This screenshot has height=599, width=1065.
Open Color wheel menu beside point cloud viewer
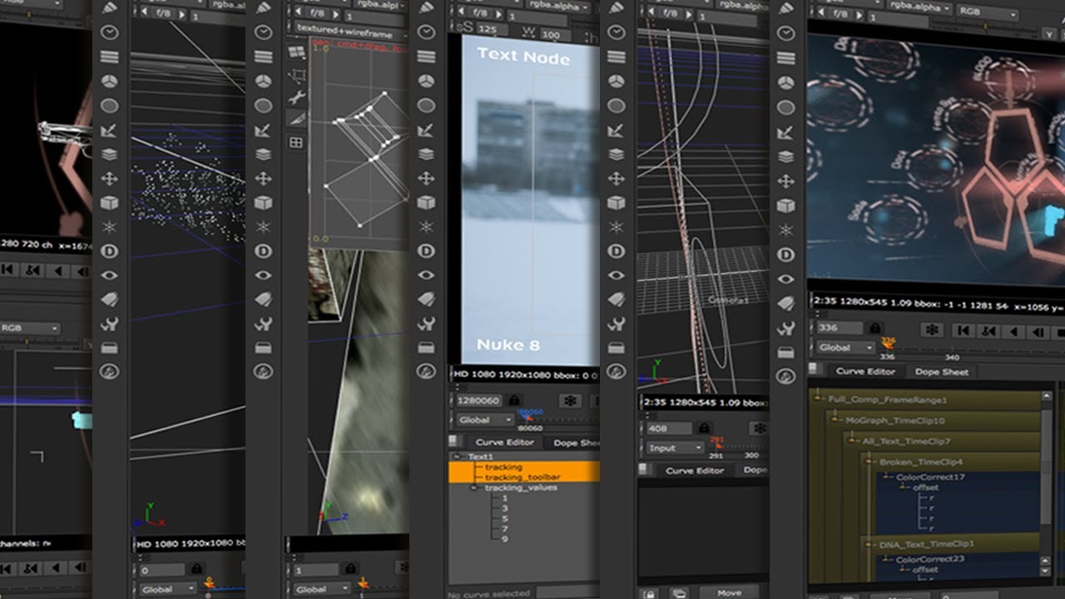[x=110, y=82]
